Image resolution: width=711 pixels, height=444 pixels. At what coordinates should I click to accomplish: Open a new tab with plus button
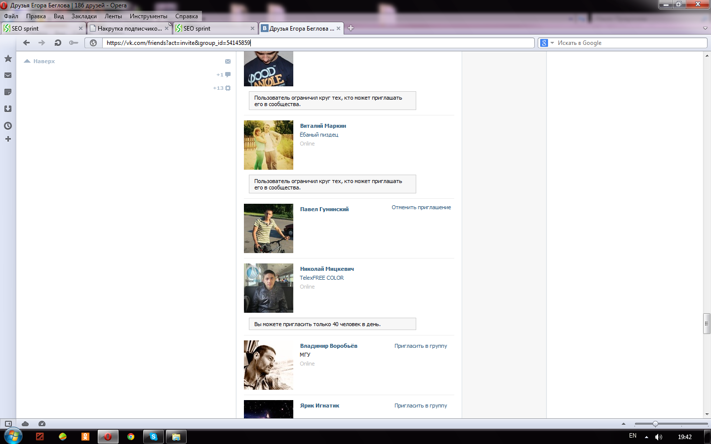pos(351,28)
